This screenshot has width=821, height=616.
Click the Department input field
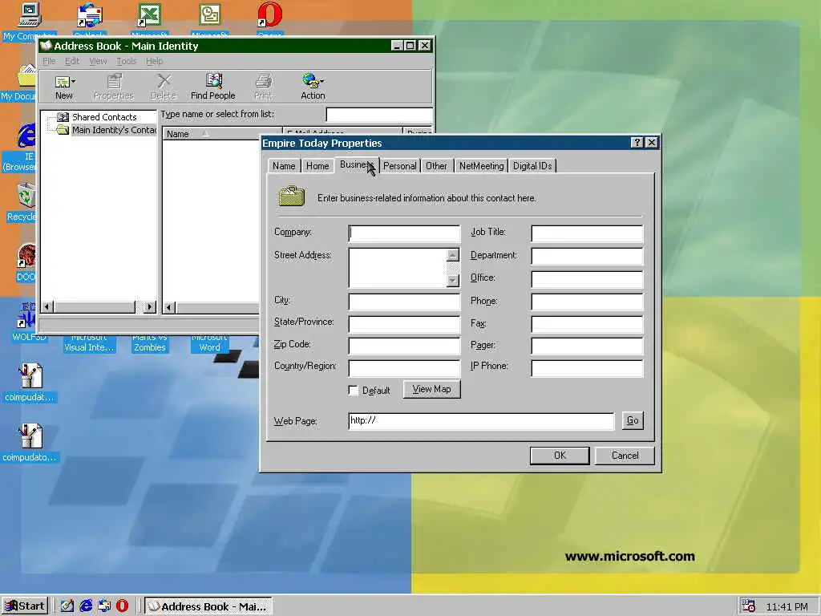tap(587, 256)
